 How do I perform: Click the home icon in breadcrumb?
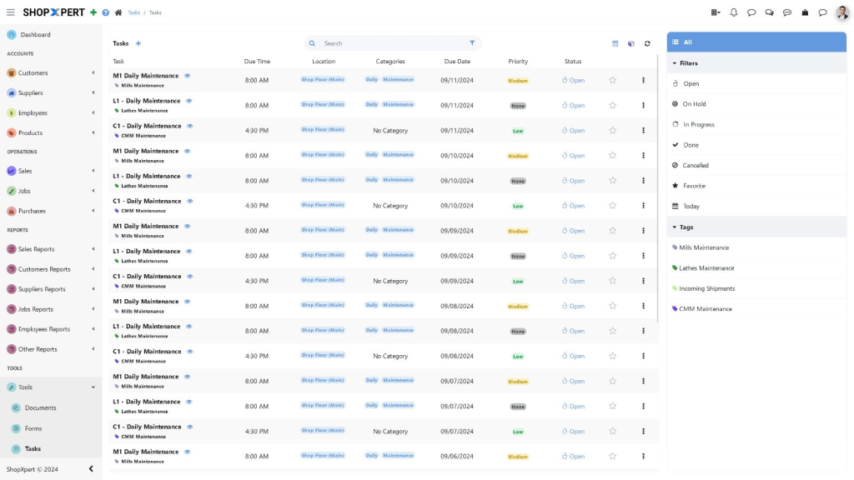point(118,12)
